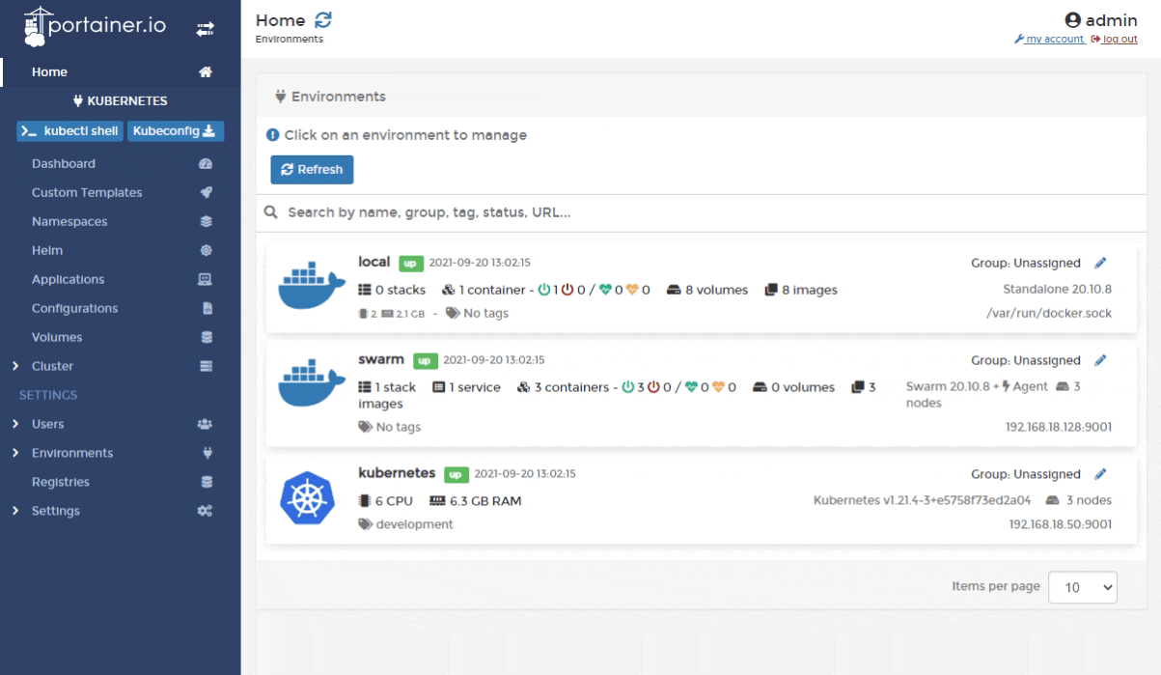Edit the kubernetes environment pencil icon

point(1100,474)
